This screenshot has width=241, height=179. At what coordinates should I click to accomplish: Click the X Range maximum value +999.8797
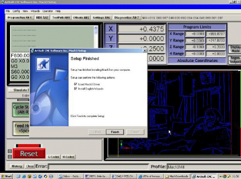[215, 33]
